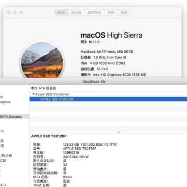Viewport: 187px width, 187px height.
Task: Open the 服务 tab
Action: 124,13
